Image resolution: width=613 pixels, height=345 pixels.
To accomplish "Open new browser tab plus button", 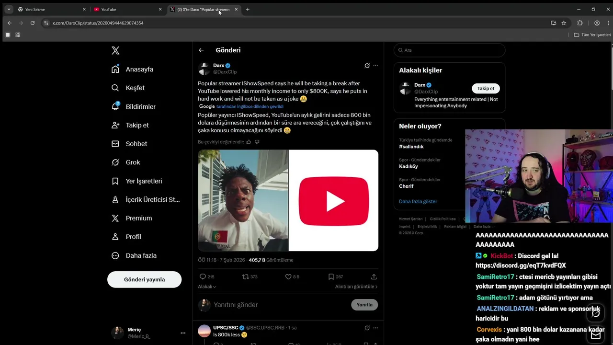I will pyautogui.click(x=248, y=9).
